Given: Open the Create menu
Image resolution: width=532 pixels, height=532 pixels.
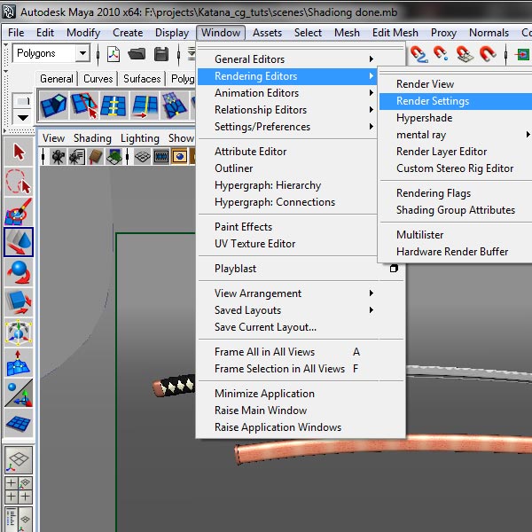Looking at the screenshot, I should [x=128, y=33].
